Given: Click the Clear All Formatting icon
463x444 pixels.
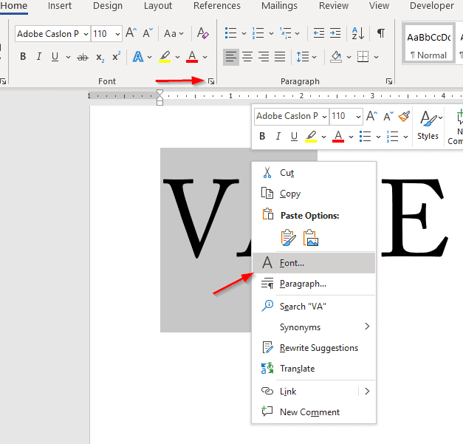Looking at the screenshot, I should pyautogui.click(x=202, y=33).
